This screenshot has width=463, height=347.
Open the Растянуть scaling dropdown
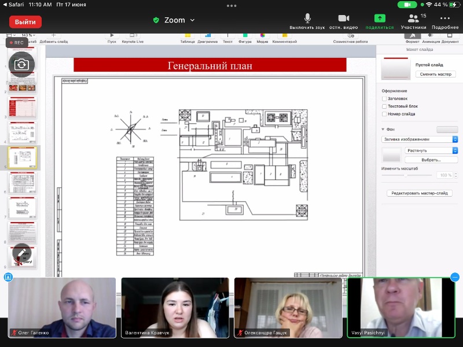click(x=431, y=150)
